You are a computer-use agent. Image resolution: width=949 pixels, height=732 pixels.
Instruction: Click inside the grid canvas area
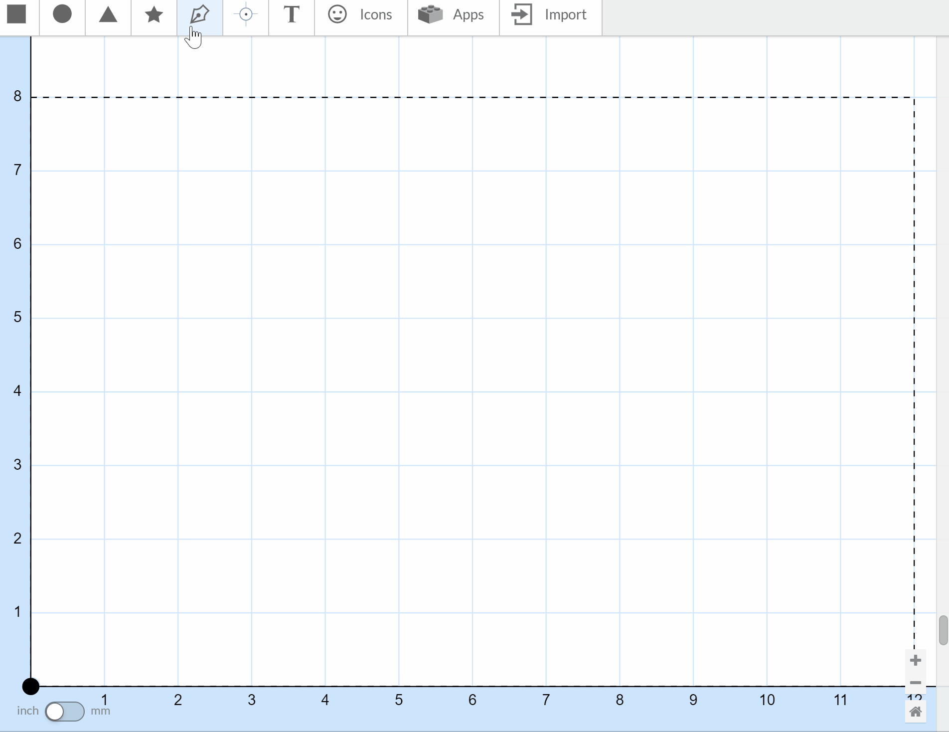click(x=449, y=349)
